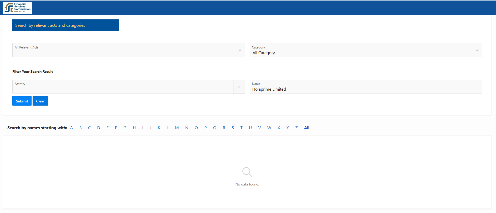
Task: Click the Activity input field
Action: 123,87
